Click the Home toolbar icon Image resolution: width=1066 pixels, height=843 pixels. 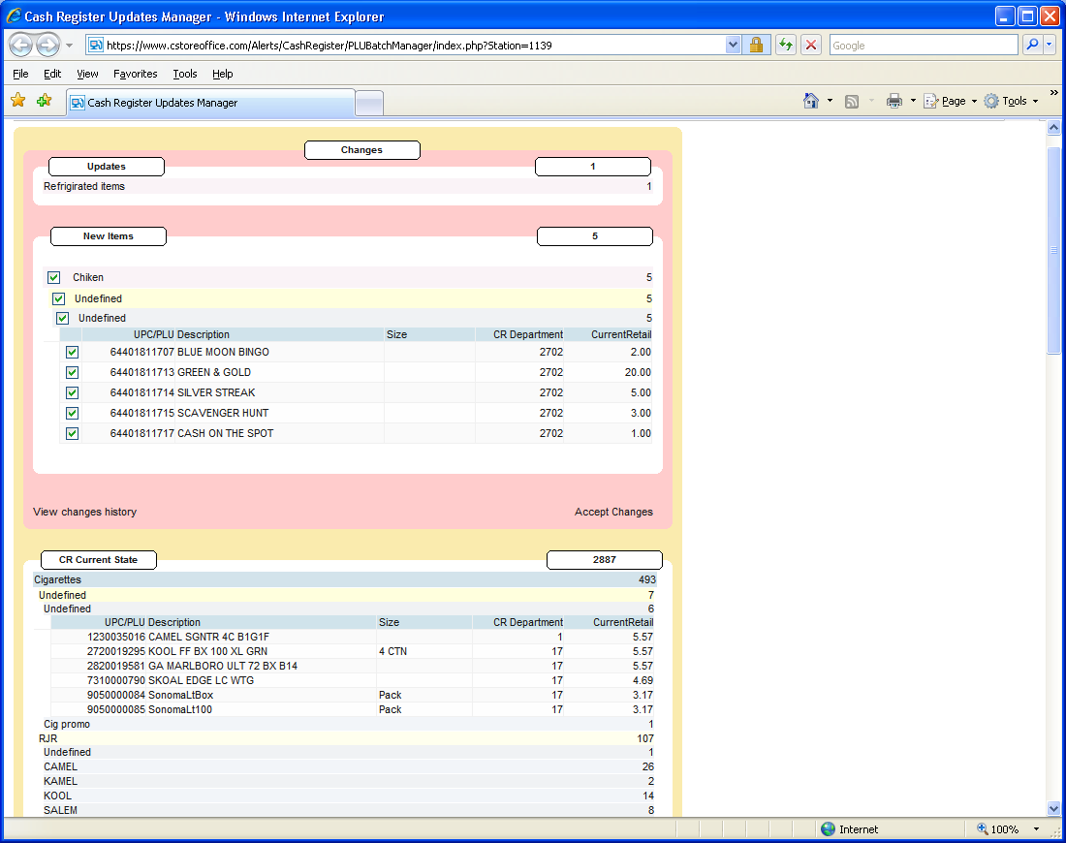811,101
